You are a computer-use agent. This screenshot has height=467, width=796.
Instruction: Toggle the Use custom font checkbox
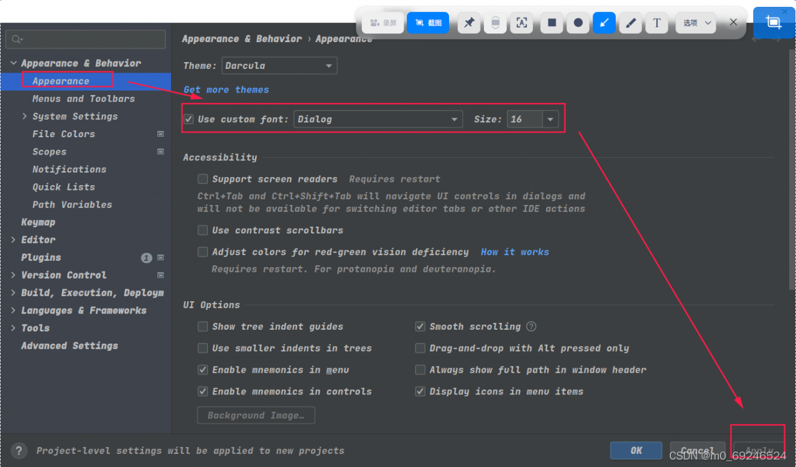pyautogui.click(x=189, y=119)
